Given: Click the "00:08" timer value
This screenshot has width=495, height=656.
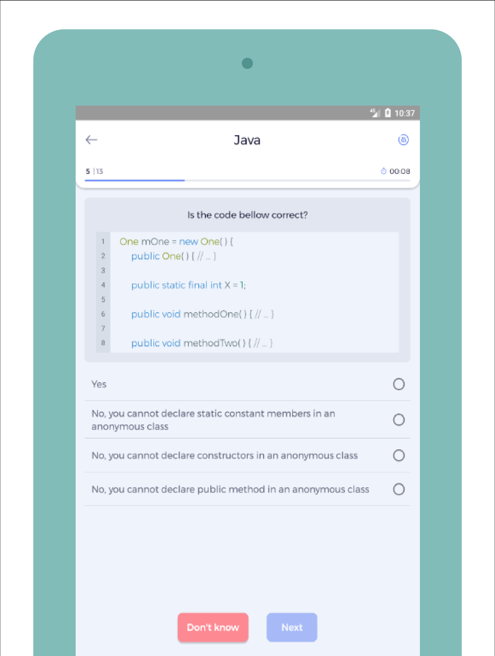Looking at the screenshot, I should coord(400,171).
